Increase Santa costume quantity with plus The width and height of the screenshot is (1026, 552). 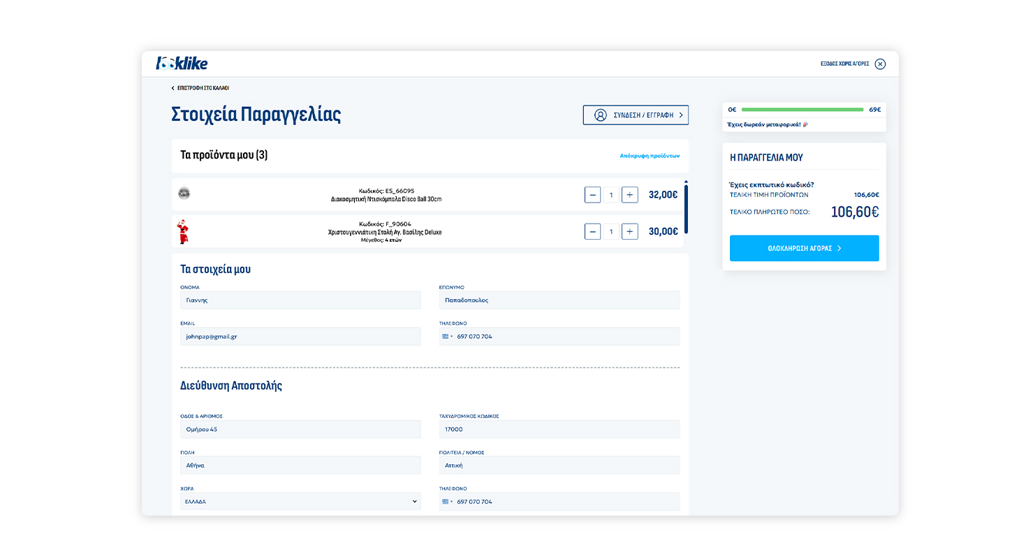pyautogui.click(x=629, y=231)
